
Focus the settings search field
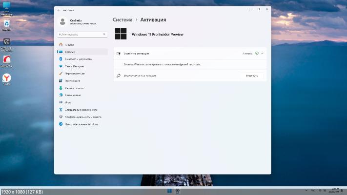(82, 35)
